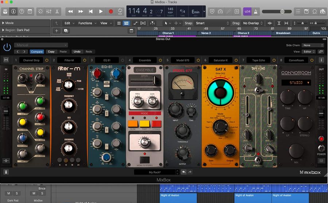Click the previous preset arrow

pyautogui.click(x=17, y=52)
